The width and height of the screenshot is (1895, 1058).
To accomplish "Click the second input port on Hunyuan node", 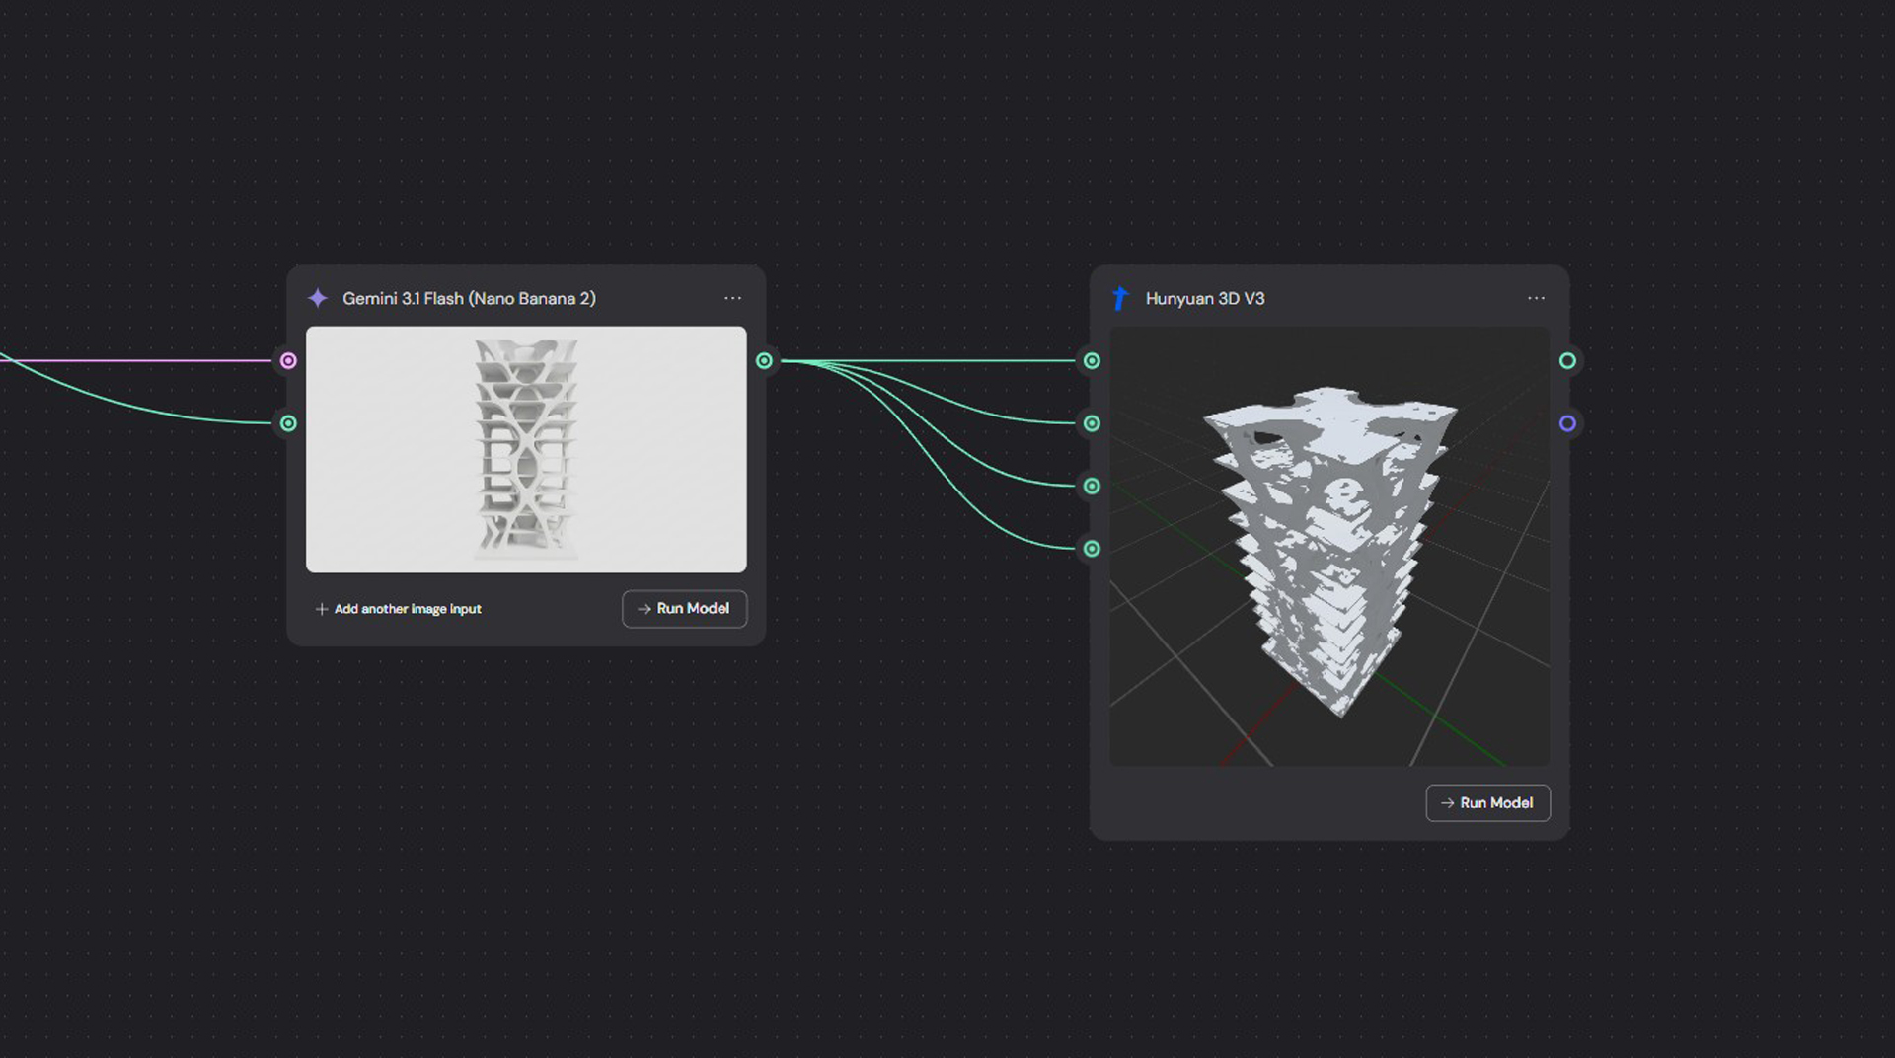I will click(1092, 423).
